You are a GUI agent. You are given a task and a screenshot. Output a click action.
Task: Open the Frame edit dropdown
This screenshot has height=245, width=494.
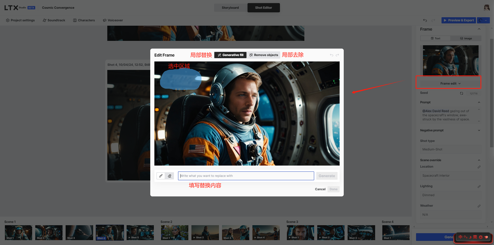coord(451,84)
